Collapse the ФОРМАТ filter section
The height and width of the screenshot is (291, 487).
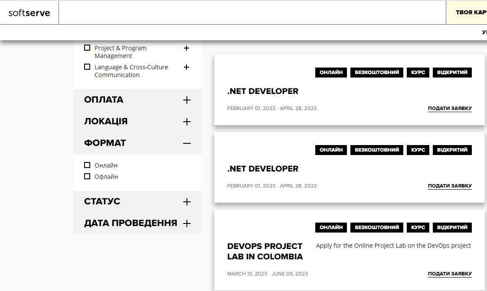[187, 143]
